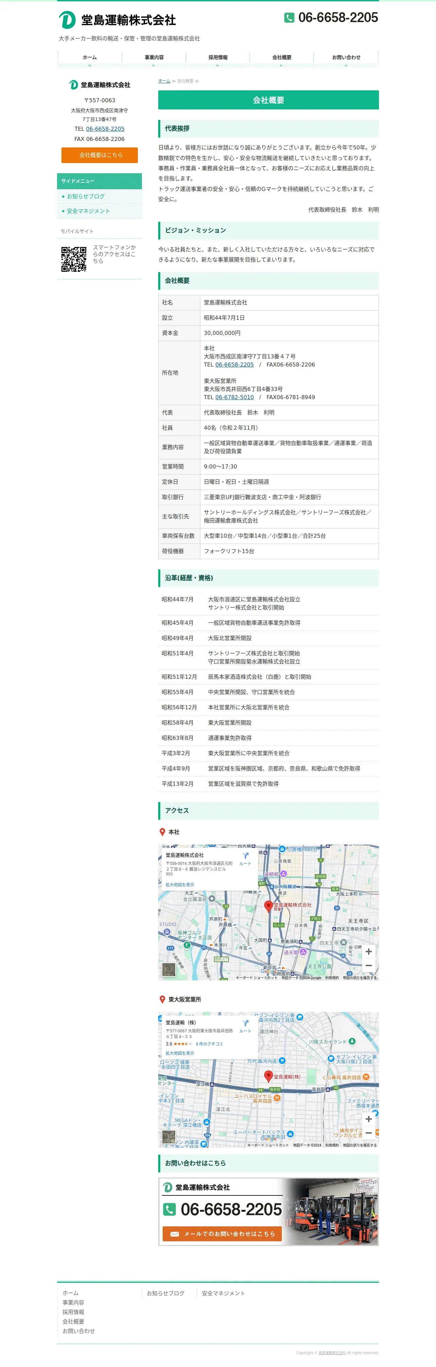Click footer お知らせブログ link
This screenshot has height=1367, width=436.
165,1293
